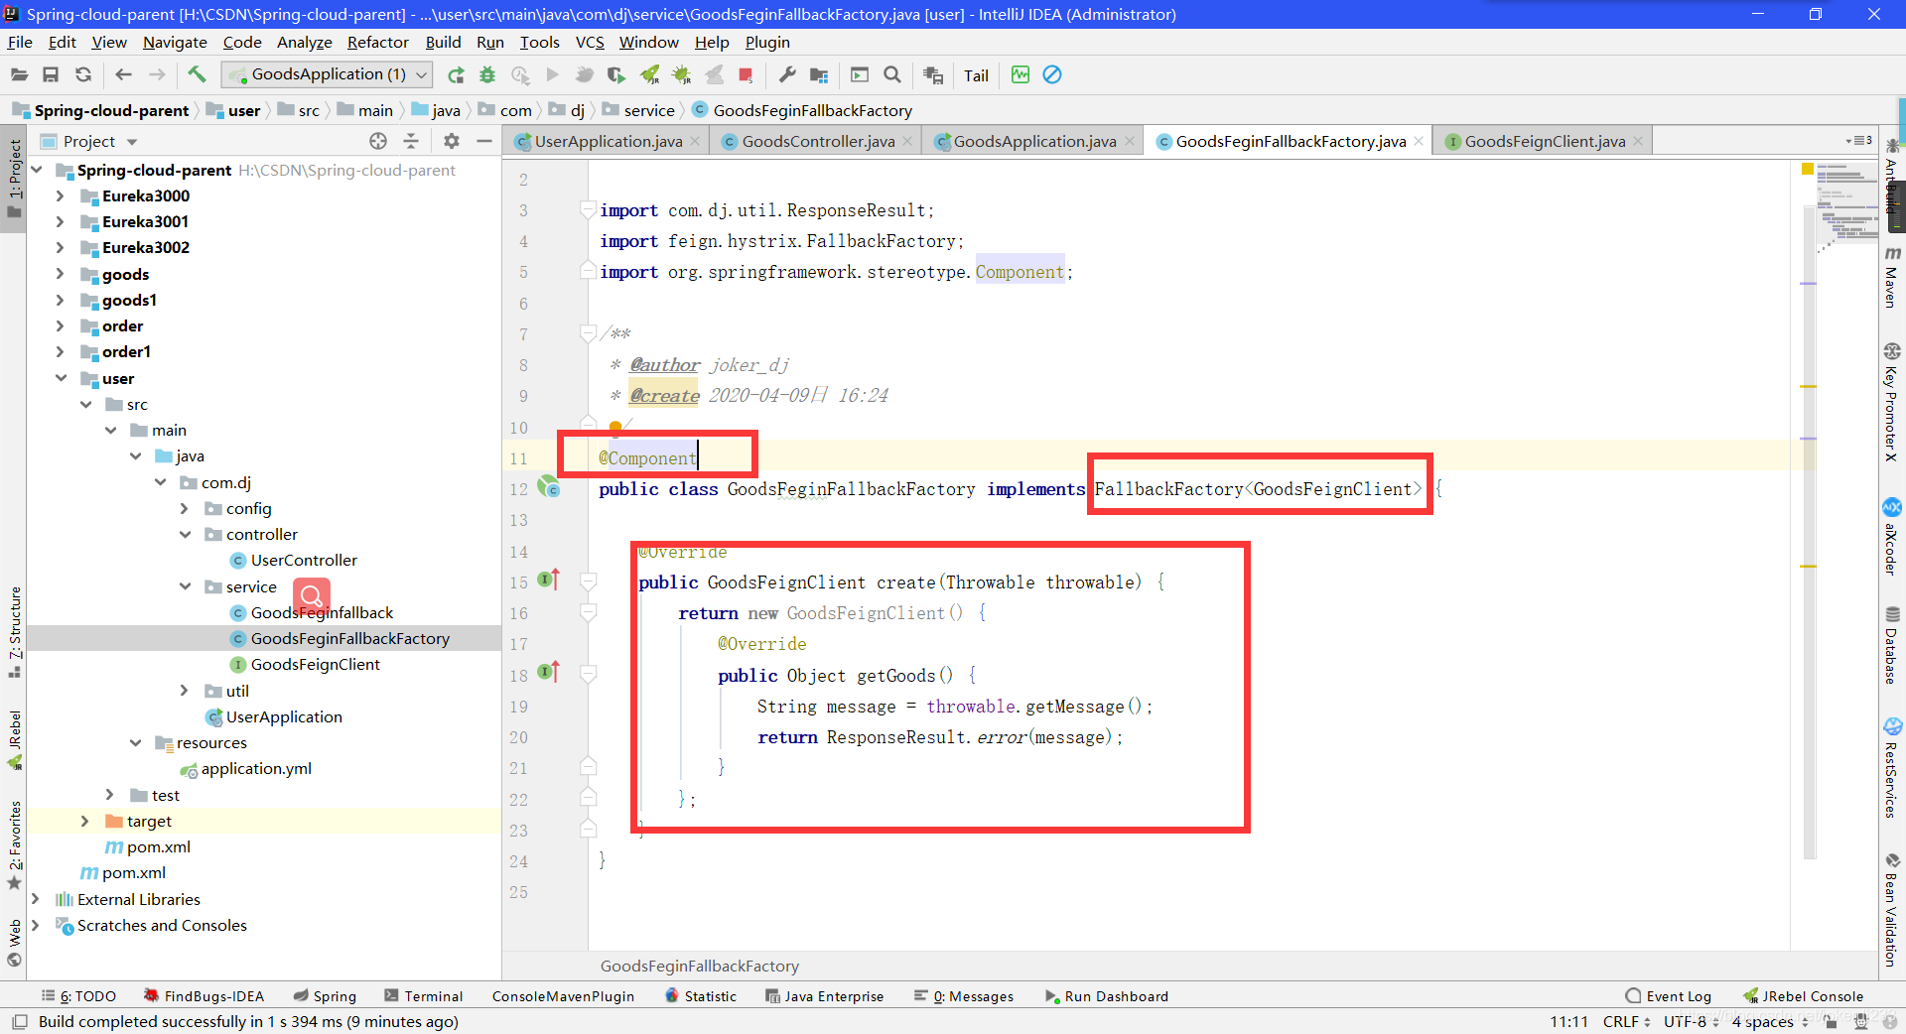
Task: Open the JRebel Console
Action: pyautogui.click(x=1804, y=996)
